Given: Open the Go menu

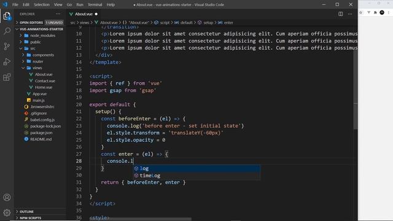Looking at the screenshot, I should (69, 4).
